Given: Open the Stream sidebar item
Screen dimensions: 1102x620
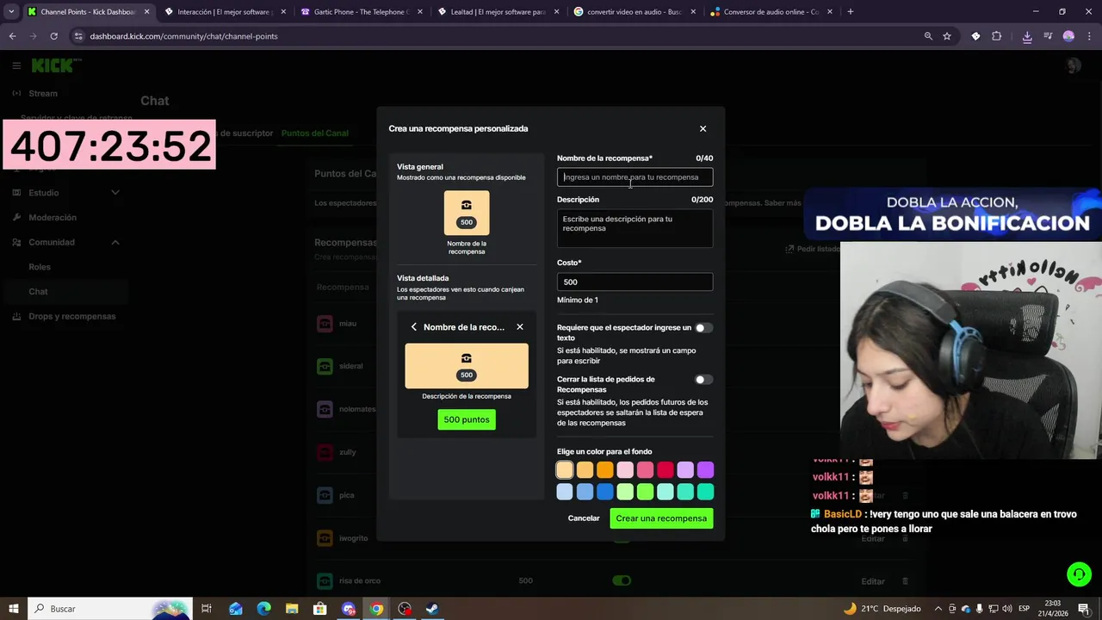Looking at the screenshot, I should (x=43, y=94).
